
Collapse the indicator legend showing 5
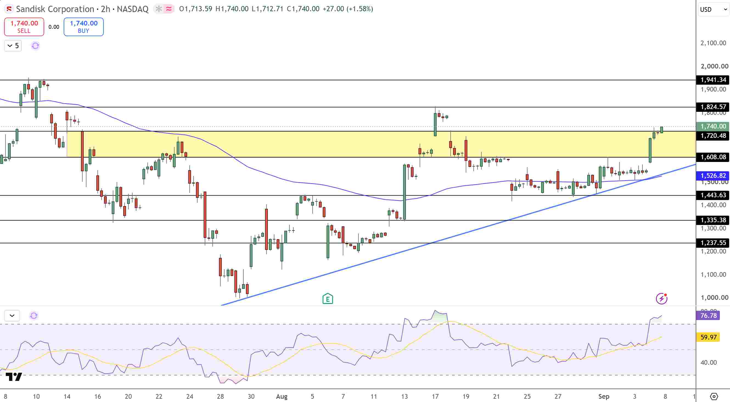13,46
